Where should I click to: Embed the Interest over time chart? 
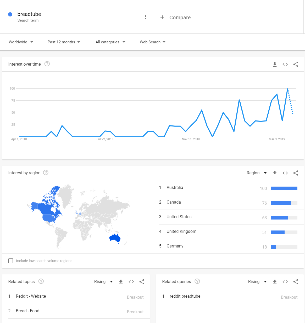[x=285, y=64]
